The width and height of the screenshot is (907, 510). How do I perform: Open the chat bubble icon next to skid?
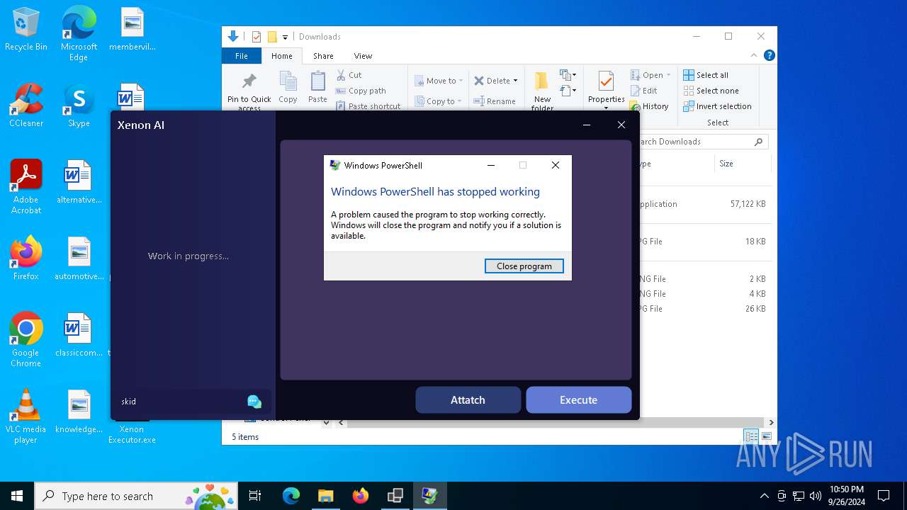(254, 402)
